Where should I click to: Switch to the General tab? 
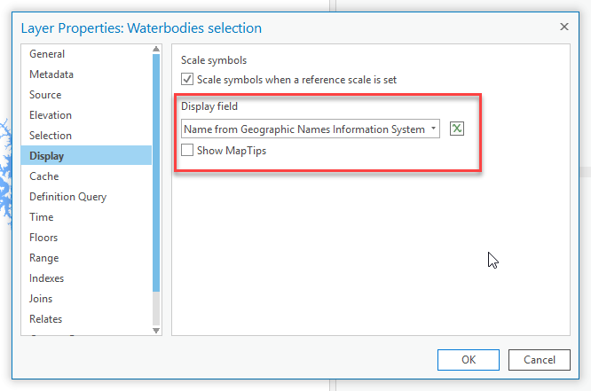pyautogui.click(x=47, y=54)
